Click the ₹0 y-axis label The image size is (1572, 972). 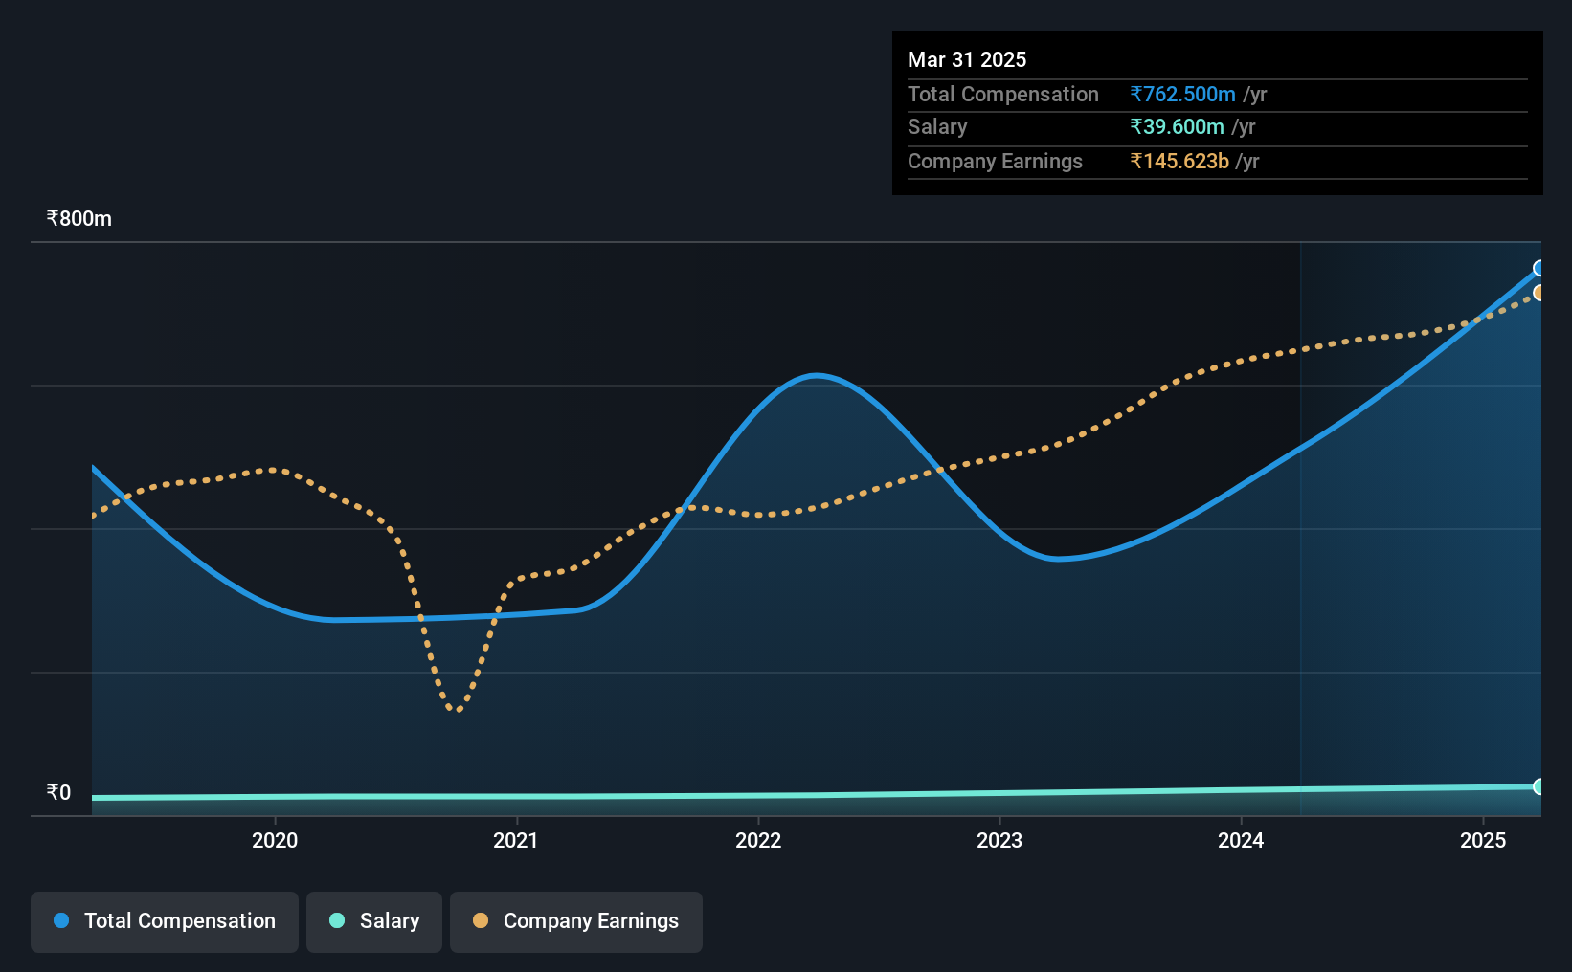click(59, 792)
